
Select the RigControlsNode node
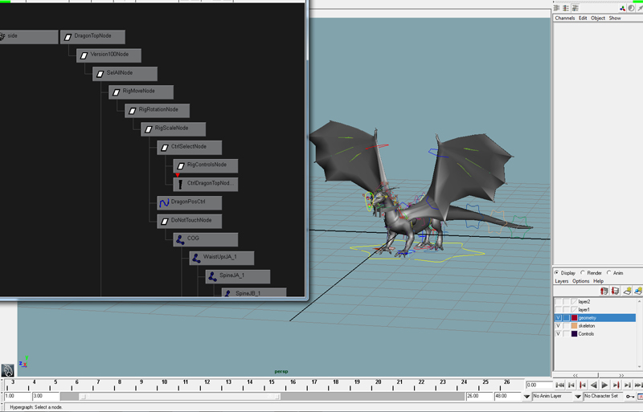[x=206, y=165]
